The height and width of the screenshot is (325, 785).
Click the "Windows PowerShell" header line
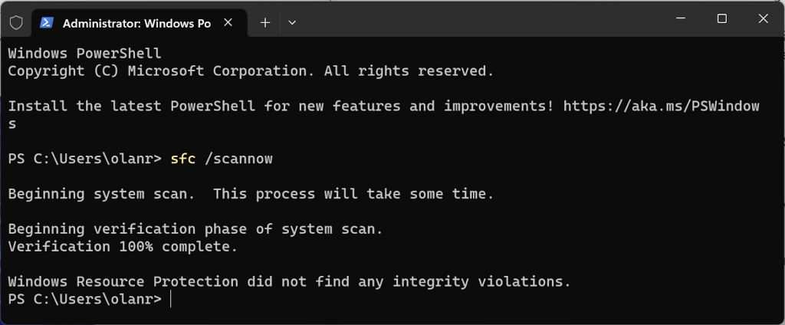click(x=84, y=53)
